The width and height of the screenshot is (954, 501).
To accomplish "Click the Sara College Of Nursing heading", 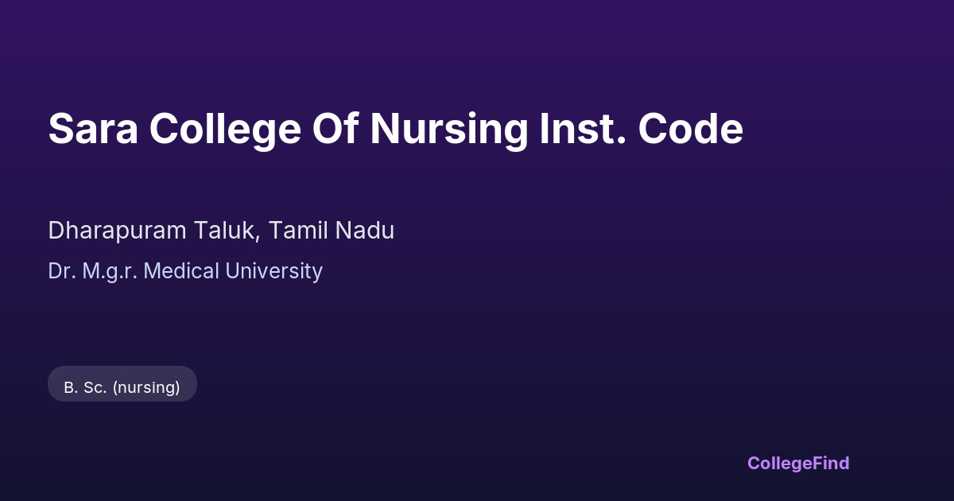I will tap(395, 129).
